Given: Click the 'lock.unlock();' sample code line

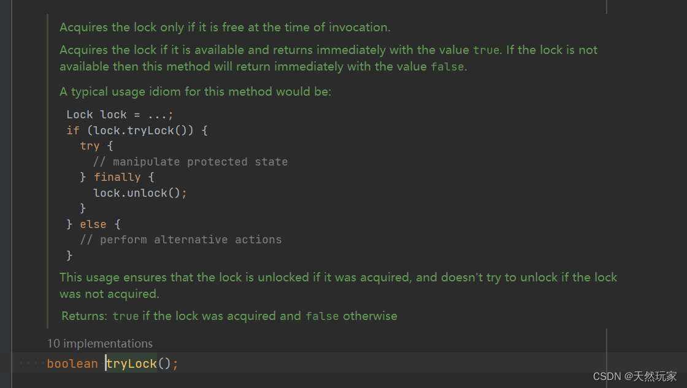Looking at the screenshot, I should [x=140, y=192].
